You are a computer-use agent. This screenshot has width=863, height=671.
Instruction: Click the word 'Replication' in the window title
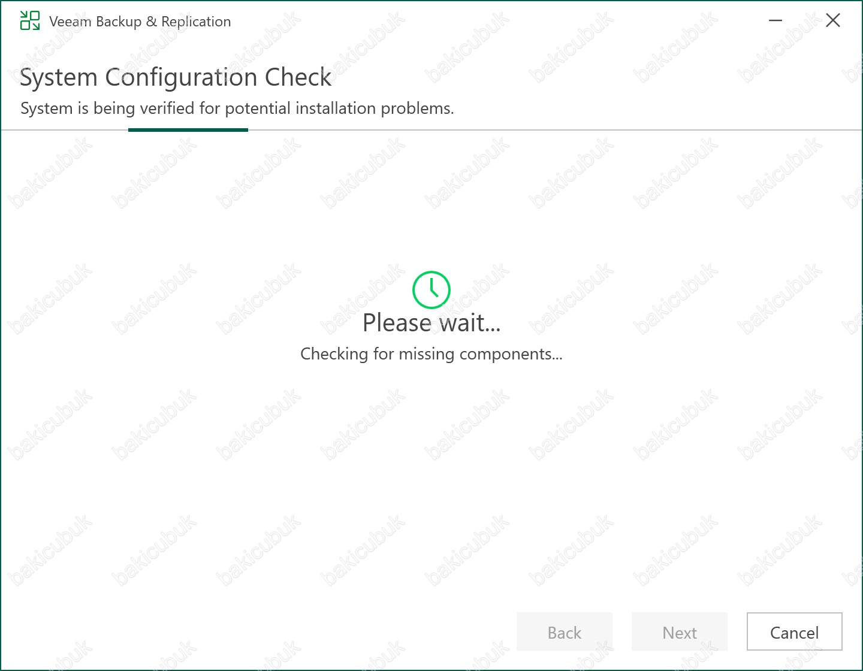(196, 22)
